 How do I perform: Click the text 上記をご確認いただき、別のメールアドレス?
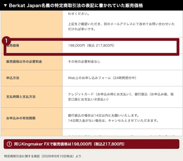tap(121, 24)
